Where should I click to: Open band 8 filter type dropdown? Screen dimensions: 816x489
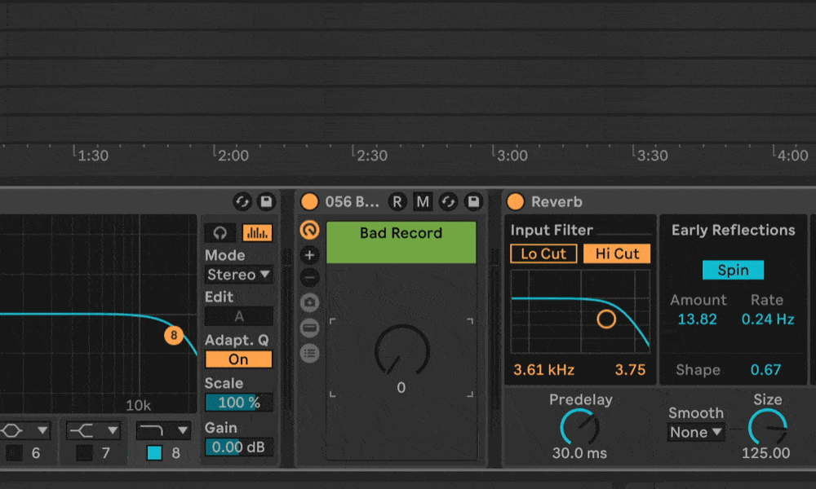click(x=163, y=430)
